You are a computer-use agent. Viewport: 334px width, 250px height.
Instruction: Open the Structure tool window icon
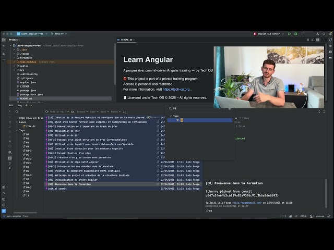[x=4, y=54]
